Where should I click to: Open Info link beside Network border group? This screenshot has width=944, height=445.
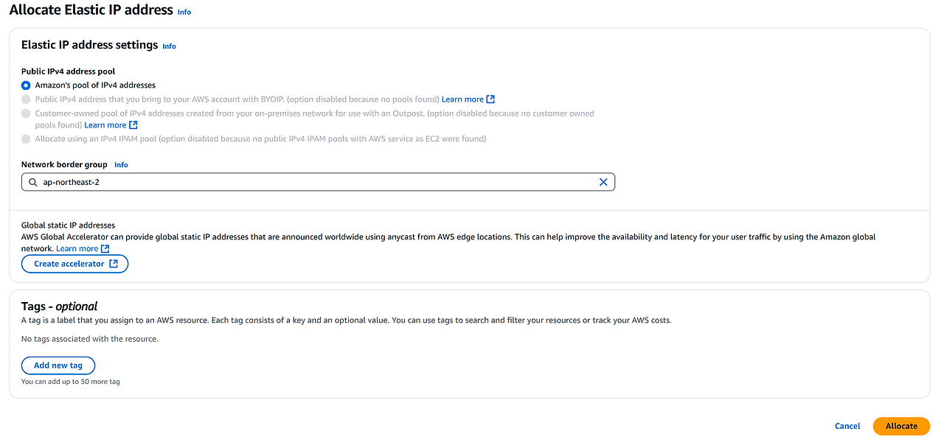tap(121, 165)
